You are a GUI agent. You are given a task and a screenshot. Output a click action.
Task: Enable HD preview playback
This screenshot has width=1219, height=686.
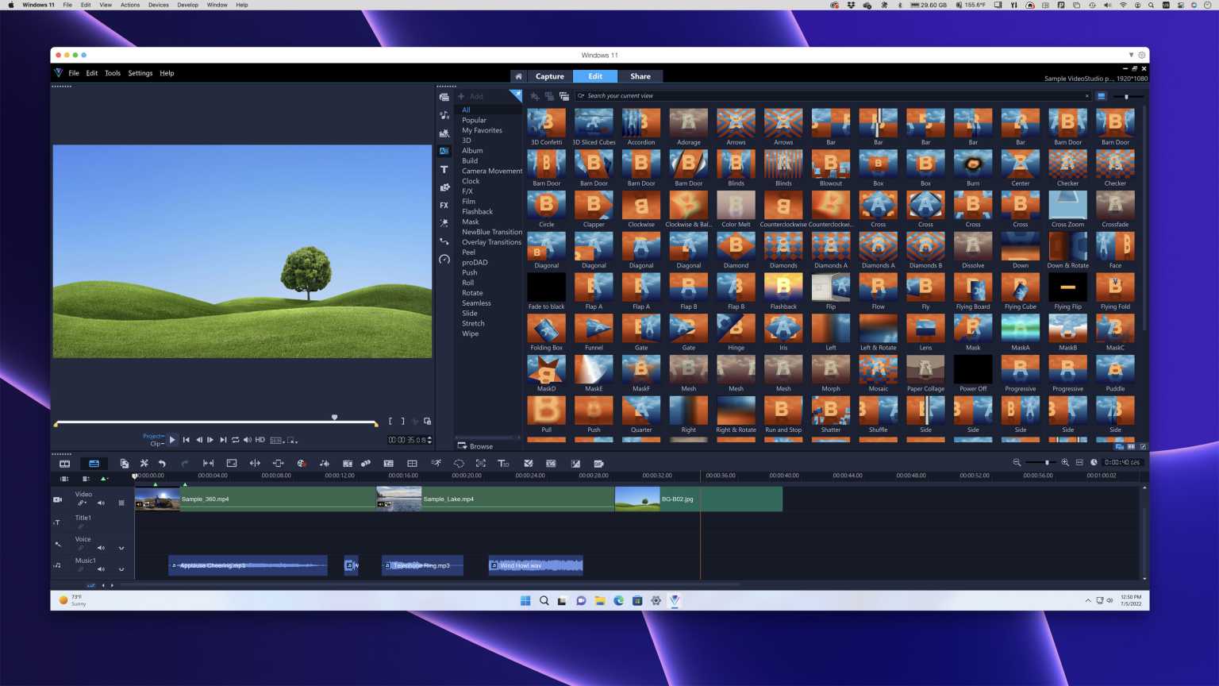click(260, 439)
